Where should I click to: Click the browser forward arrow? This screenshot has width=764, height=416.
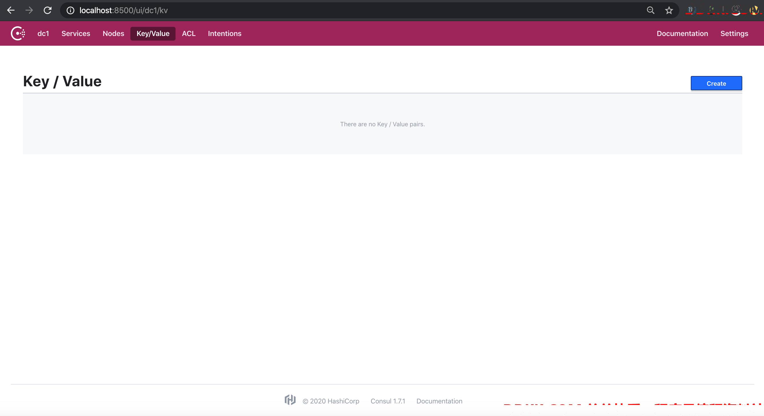[x=29, y=10]
